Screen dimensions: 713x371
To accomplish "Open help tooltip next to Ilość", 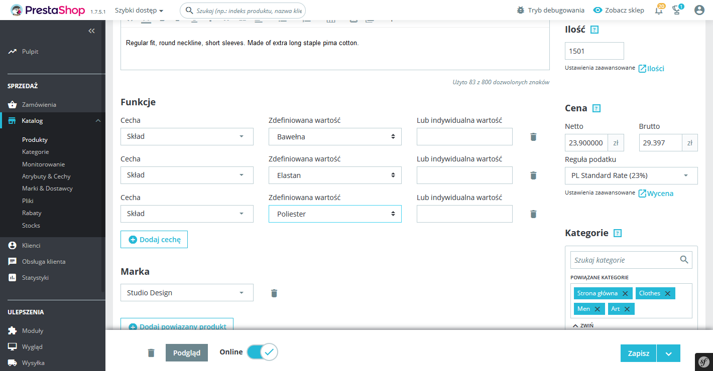I will pyautogui.click(x=595, y=30).
